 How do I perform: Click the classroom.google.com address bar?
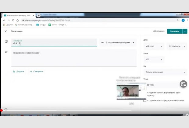[x=99, y=20]
